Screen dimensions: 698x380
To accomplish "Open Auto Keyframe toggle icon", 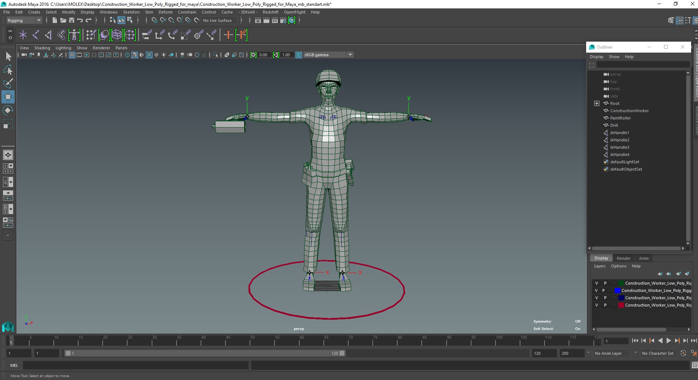I will [683, 353].
